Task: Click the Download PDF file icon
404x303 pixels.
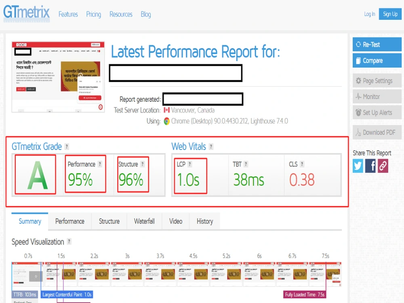Action: coord(358,133)
